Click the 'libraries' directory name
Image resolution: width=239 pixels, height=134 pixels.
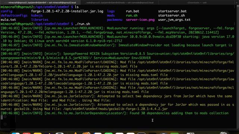pyautogui.click(x=40, y=20)
